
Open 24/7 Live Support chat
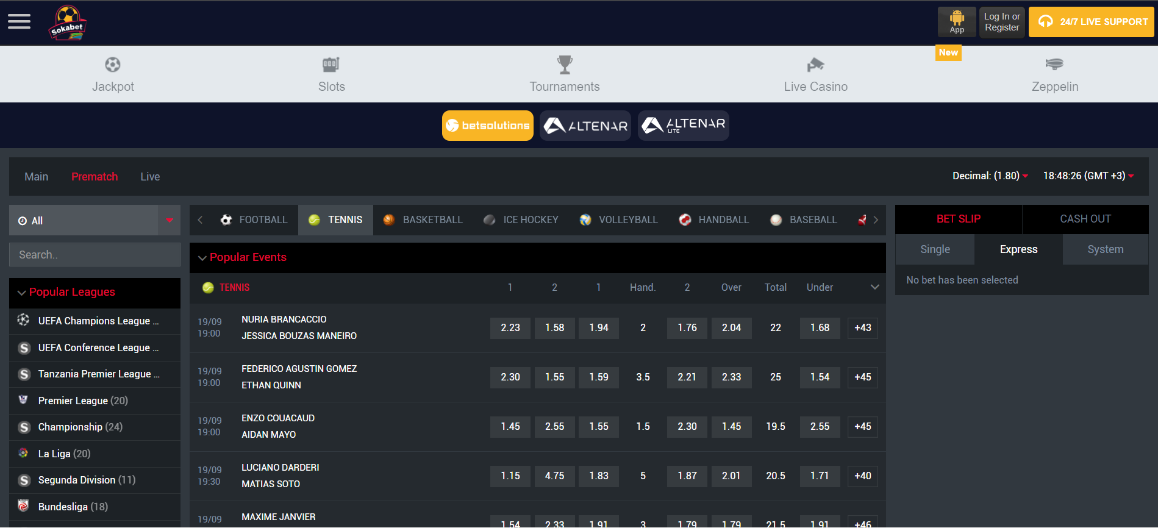point(1092,22)
